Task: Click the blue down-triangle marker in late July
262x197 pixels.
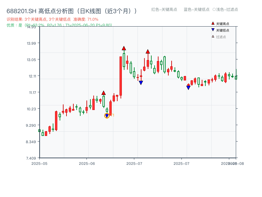Action: [x=188, y=87]
